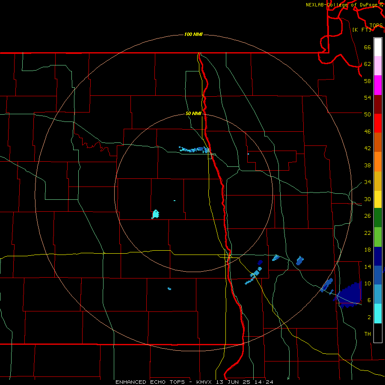Click the 'TH' threshold label
Image resolution: width=385 pixels, height=385 pixels.
pos(367,334)
